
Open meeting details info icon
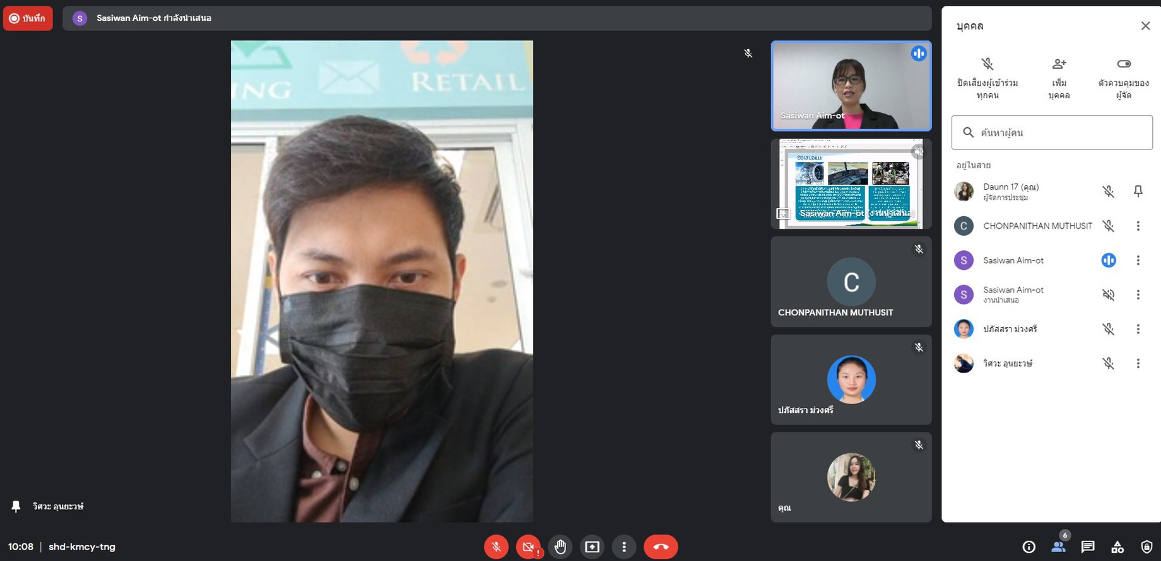tap(1028, 547)
